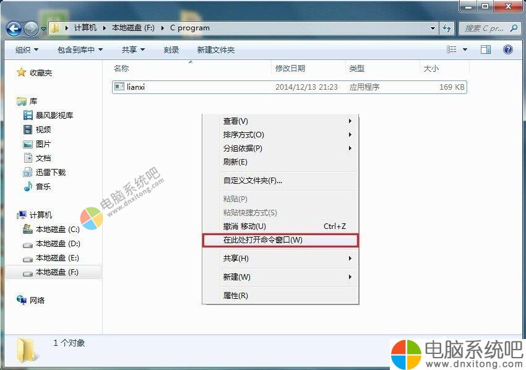
Task: Select 计算机 in the address breadcrumb
Action: pos(85,28)
